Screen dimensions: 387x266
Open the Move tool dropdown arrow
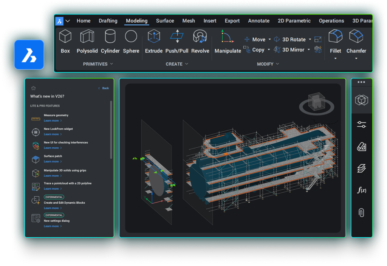(x=269, y=40)
